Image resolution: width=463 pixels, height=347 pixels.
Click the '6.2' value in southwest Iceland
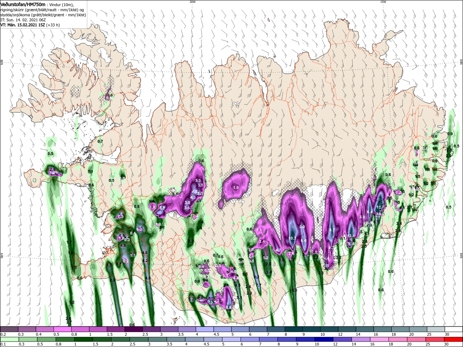tap(145, 261)
